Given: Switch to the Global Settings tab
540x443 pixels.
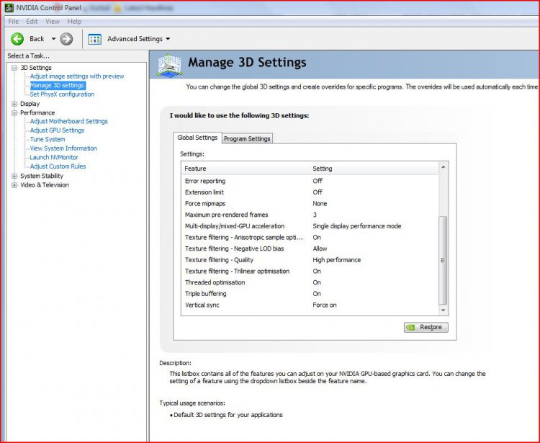Looking at the screenshot, I should point(197,138).
